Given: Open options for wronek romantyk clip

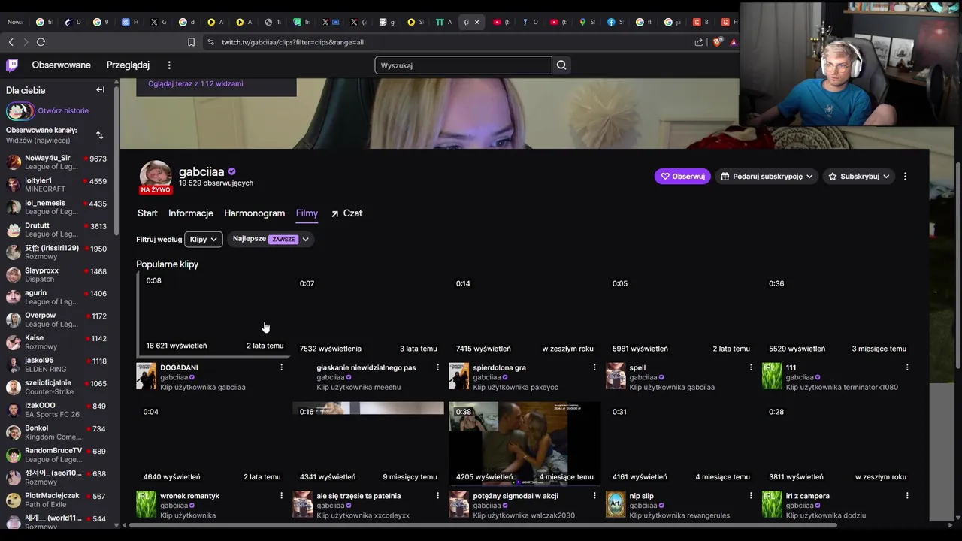Looking at the screenshot, I should 282,496.
